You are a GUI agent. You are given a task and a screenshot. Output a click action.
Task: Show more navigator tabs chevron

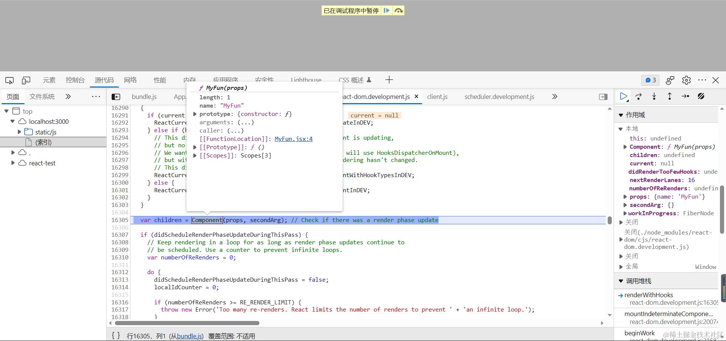(68, 97)
